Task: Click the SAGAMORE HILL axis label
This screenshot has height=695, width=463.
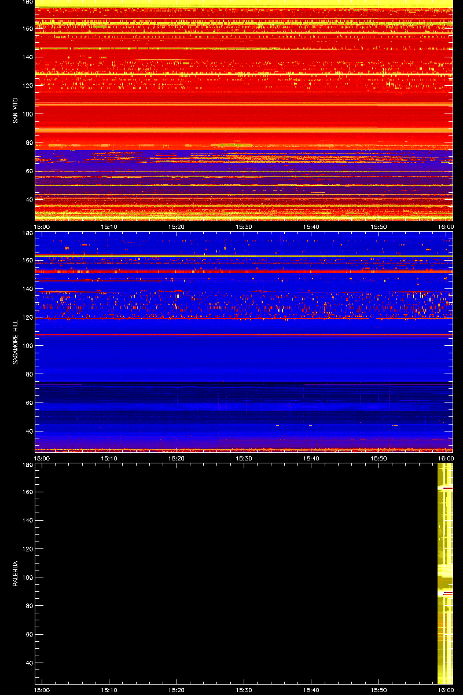Action: pyautogui.click(x=14, y=342)
